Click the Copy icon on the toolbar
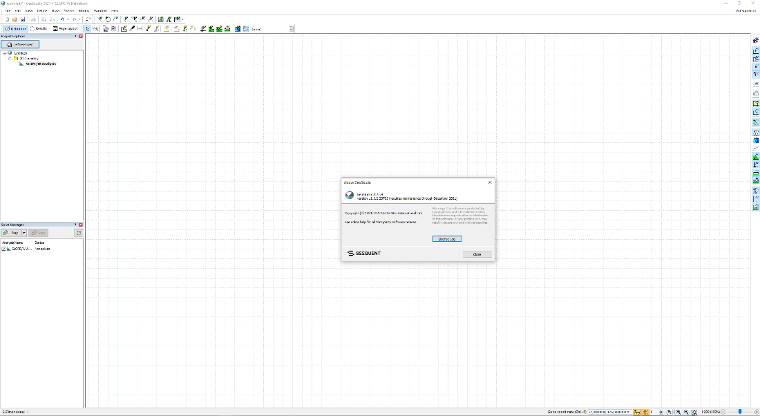Screen dimensions: 760x416 [44, 19]
